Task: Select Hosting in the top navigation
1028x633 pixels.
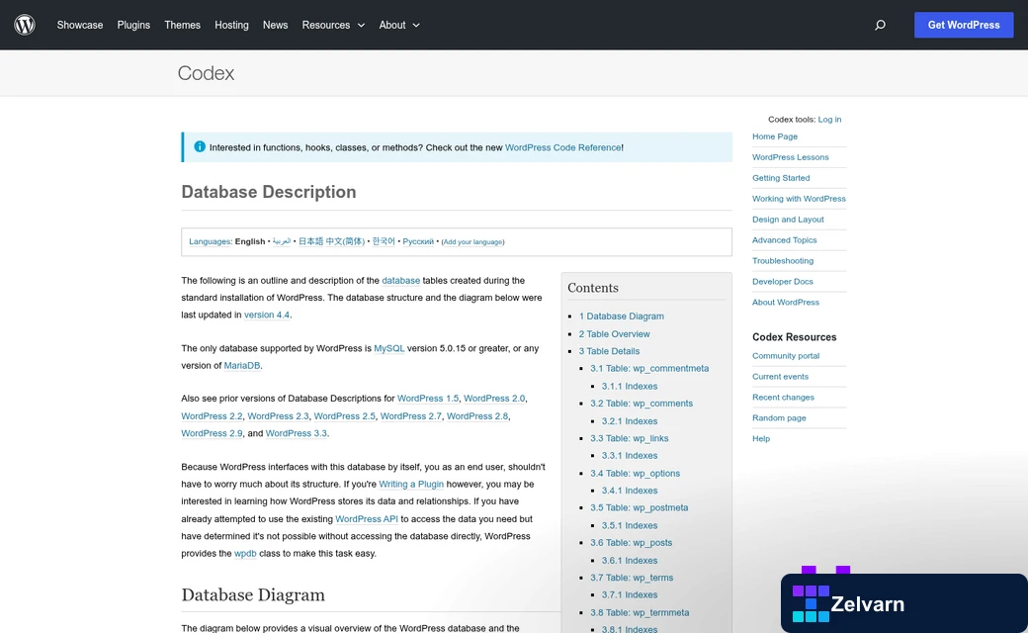Action: (231, 25)
